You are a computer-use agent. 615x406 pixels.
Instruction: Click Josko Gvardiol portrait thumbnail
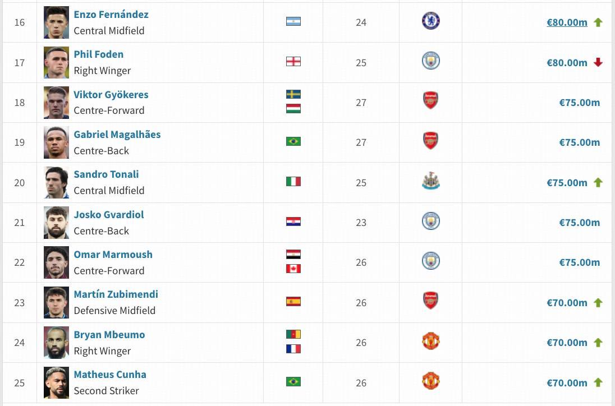56,222
